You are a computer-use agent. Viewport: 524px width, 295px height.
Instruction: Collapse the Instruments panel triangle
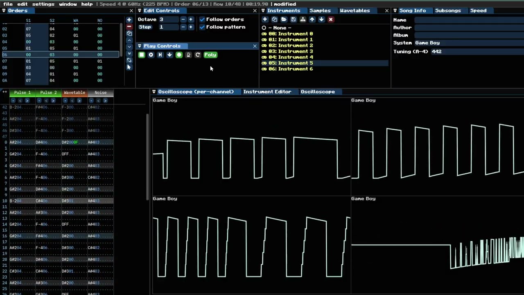coord(263,11)
